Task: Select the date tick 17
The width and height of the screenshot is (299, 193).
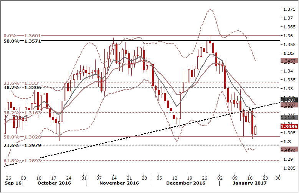Action: pos(54,178)
